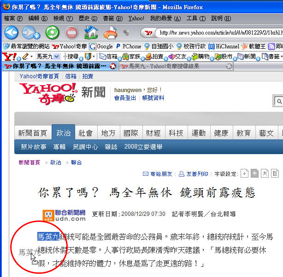This screenshot has width=283, height=277.
Task: Set font size to small 小
Action: click(x=244, y=173)
